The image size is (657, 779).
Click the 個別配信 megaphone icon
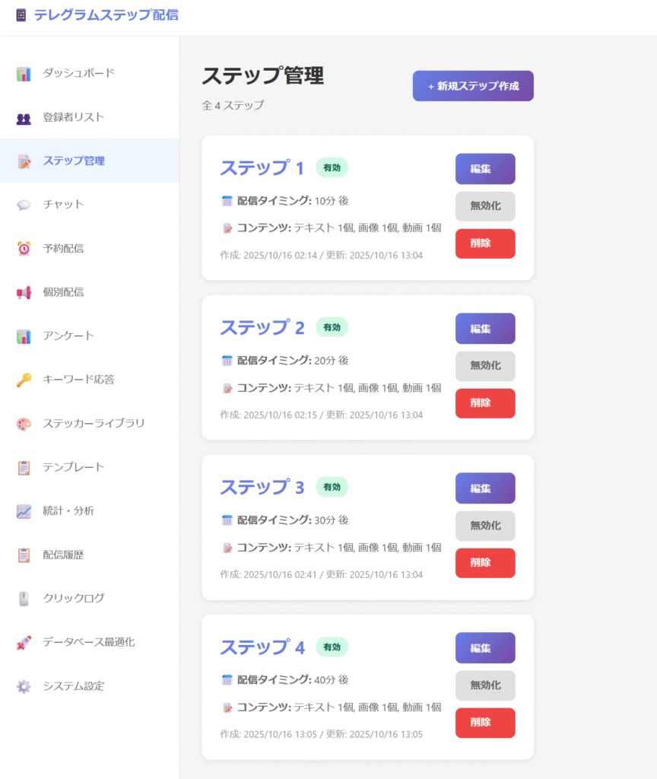(x=24, y=292)
